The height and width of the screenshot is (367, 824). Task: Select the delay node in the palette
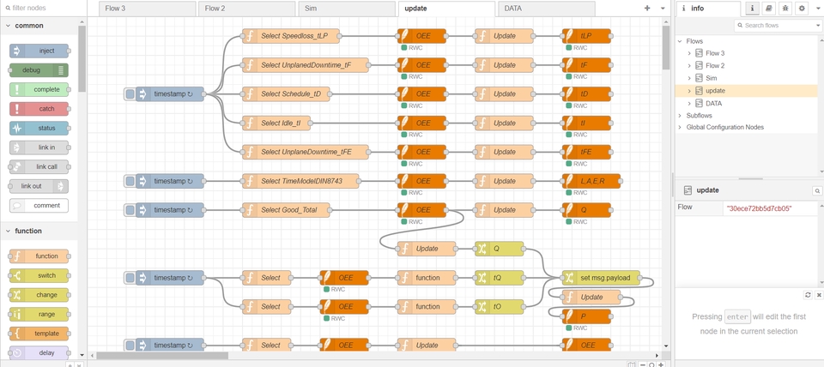pos(39,352)
